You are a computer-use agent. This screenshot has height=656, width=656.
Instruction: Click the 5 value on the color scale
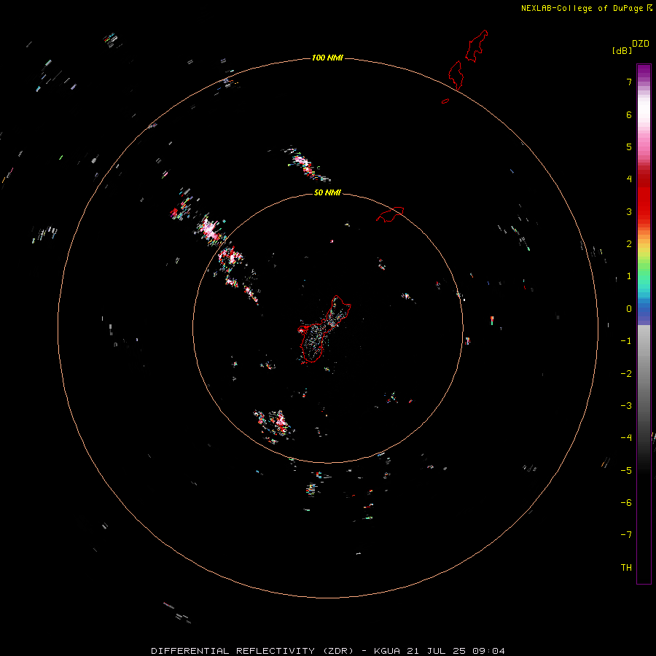tap(629, 147)
